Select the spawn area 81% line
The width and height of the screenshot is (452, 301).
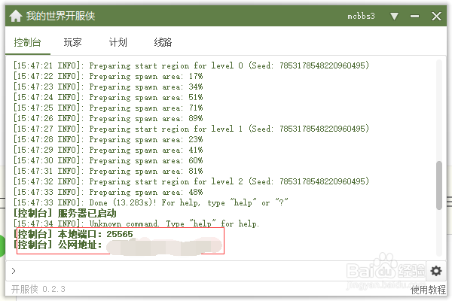point(108,171)
